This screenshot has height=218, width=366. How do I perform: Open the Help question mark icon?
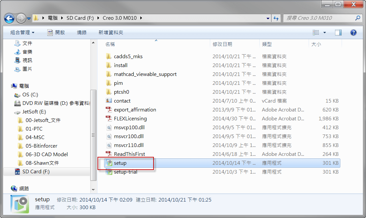click(353, 32)
